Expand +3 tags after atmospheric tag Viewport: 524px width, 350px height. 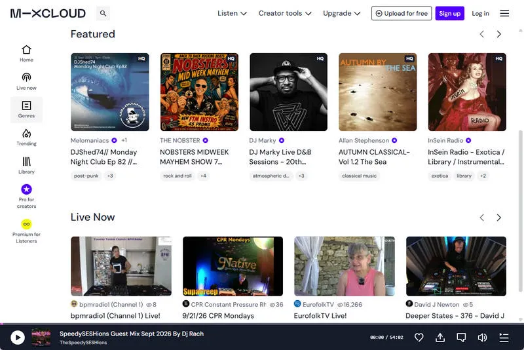pyautogui.click(x=301, y=176)
